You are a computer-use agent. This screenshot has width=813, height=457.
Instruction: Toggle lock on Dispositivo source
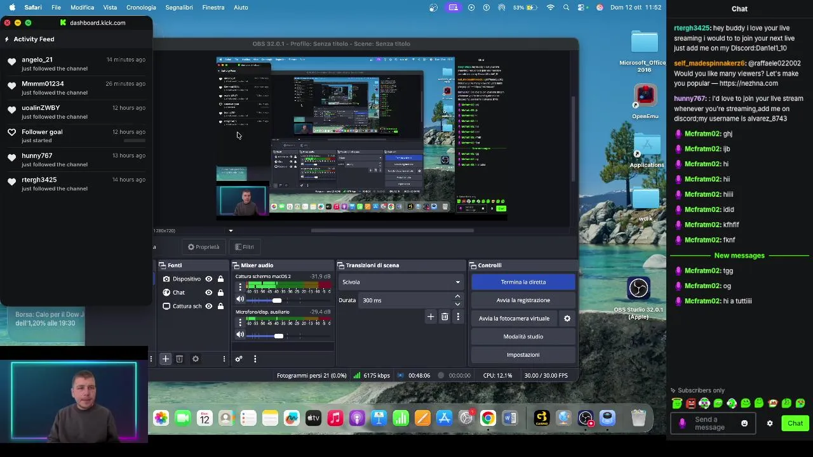pos(220,279)
